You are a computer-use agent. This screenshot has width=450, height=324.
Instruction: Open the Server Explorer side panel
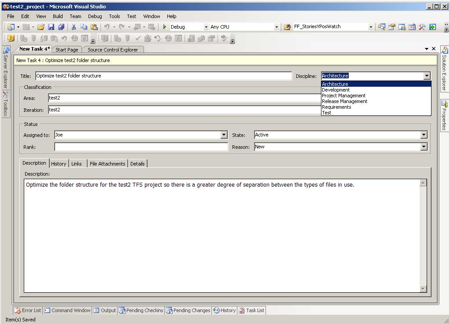[x=6, y=67]
